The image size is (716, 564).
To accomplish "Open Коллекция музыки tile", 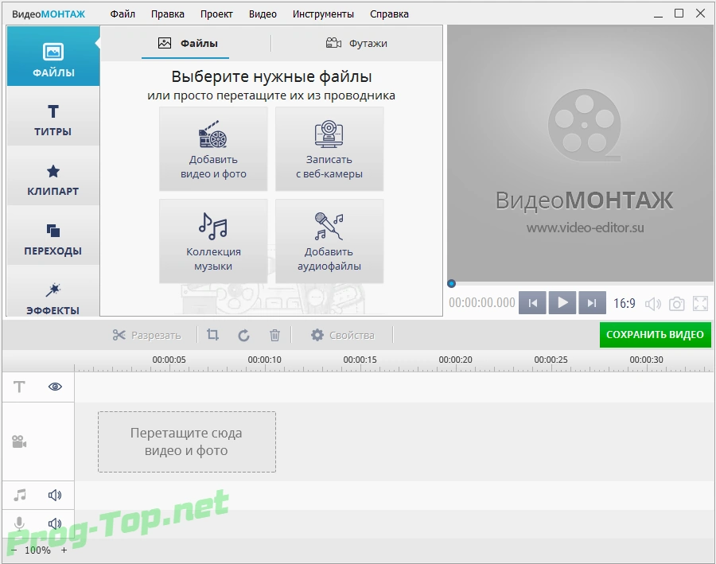I will [213, 241].
